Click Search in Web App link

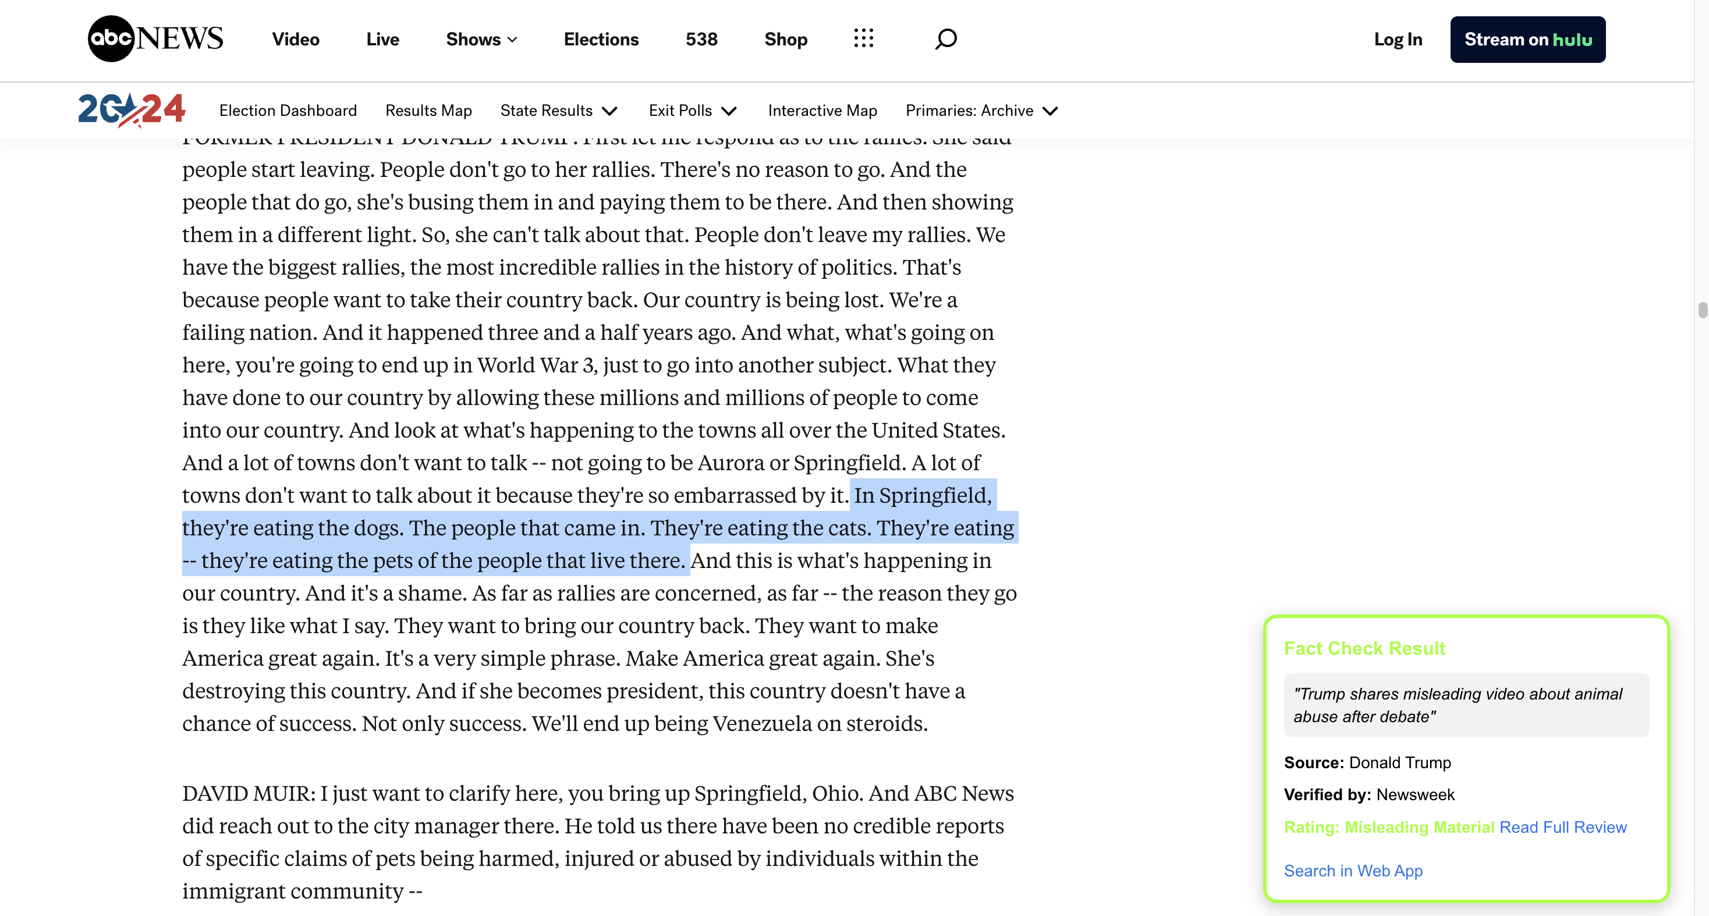[x=1353, y=870]
